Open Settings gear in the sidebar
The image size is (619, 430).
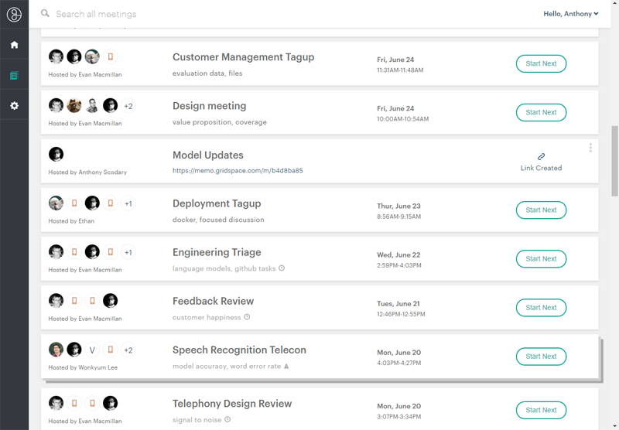click(14, 106)
